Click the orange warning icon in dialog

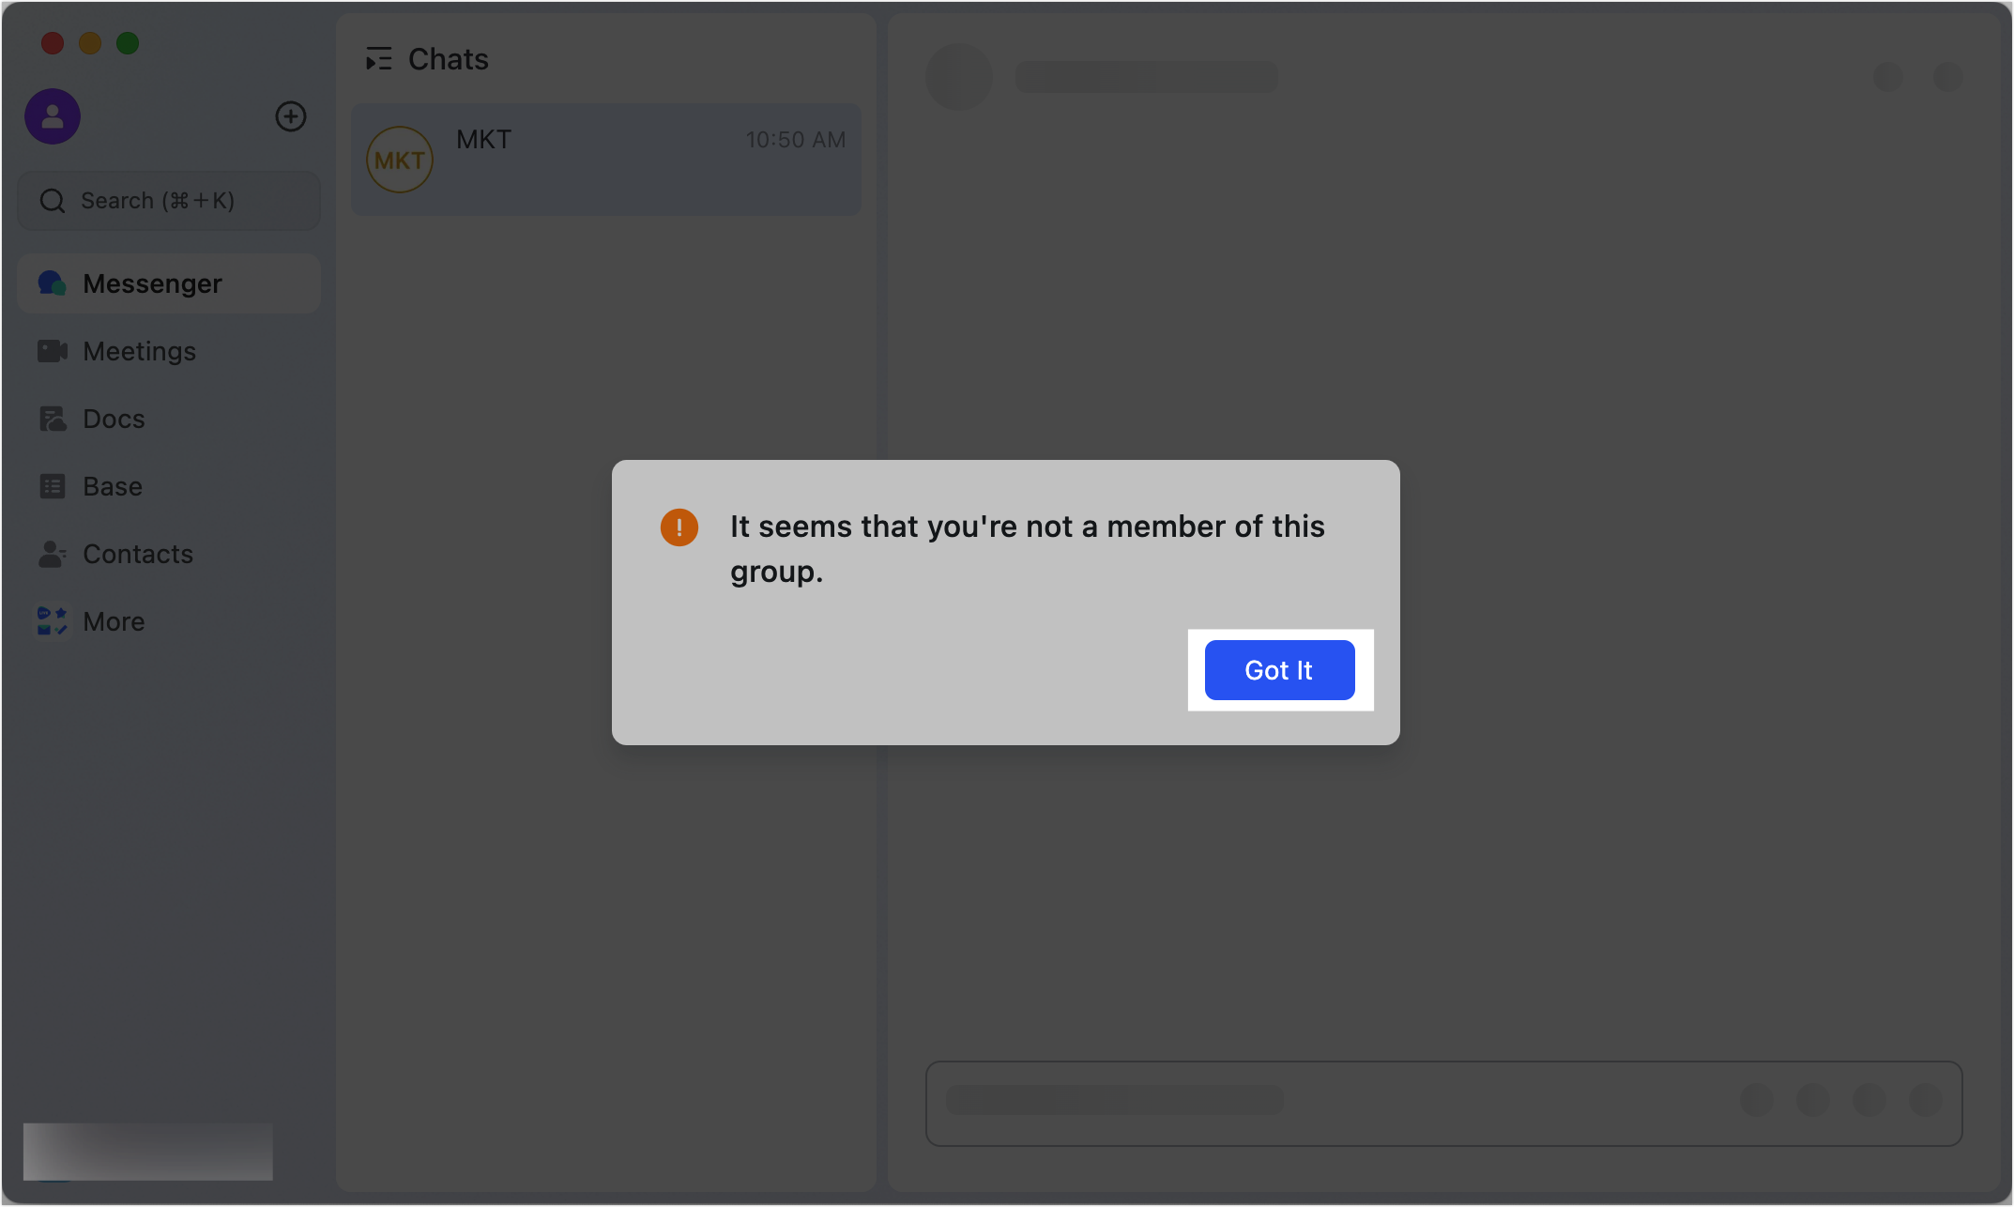click(679, 527)
